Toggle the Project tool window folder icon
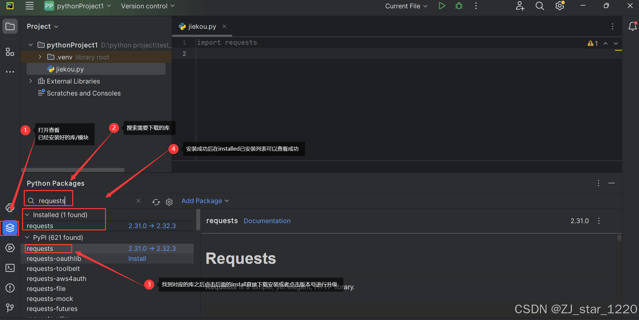The image size is (639, 320). 10,26
